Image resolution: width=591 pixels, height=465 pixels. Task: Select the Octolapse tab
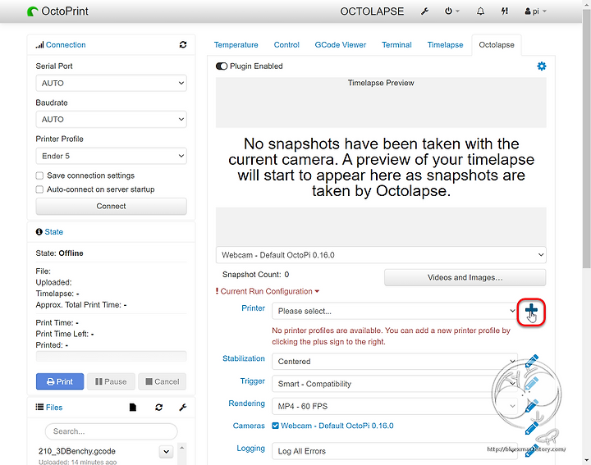click(x=497, y=45)
